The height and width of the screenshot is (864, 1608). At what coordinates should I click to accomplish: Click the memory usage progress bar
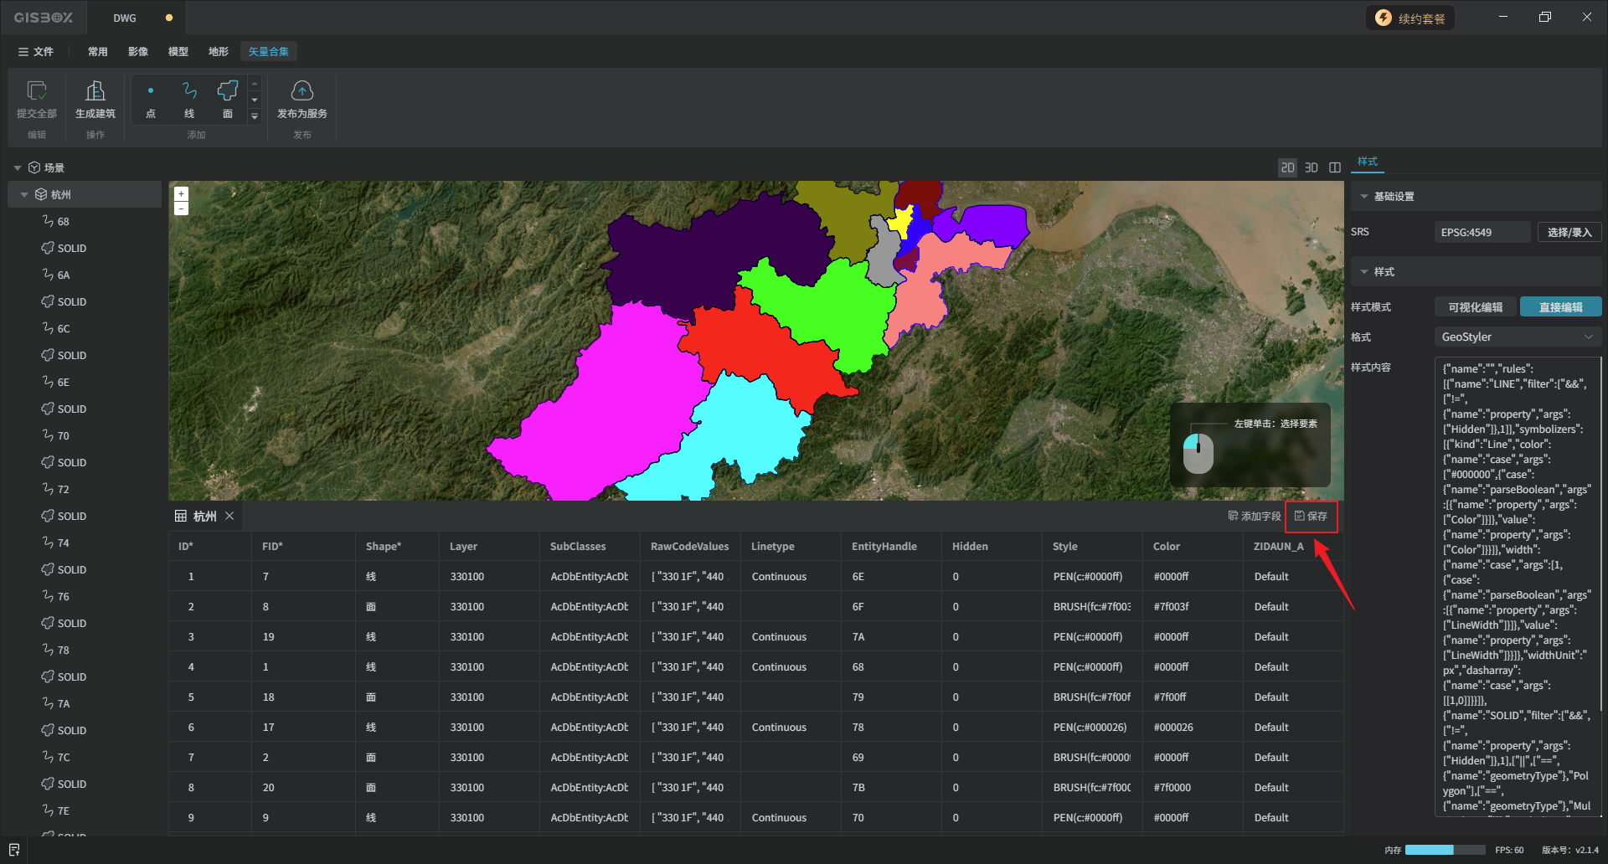click(1445, 850)
